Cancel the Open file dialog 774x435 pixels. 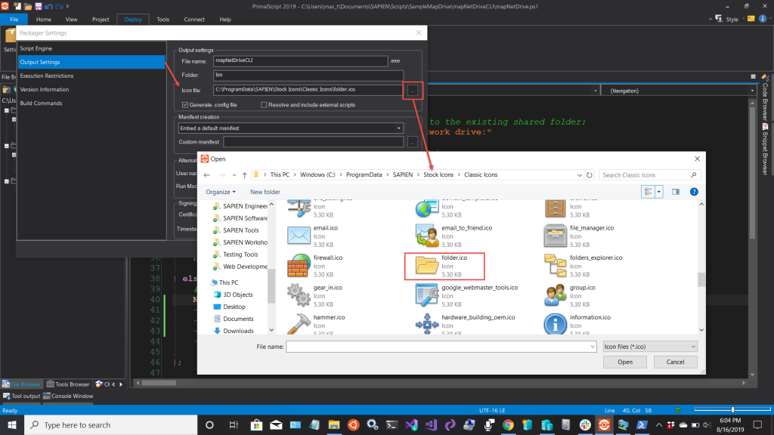coord(675,362)
